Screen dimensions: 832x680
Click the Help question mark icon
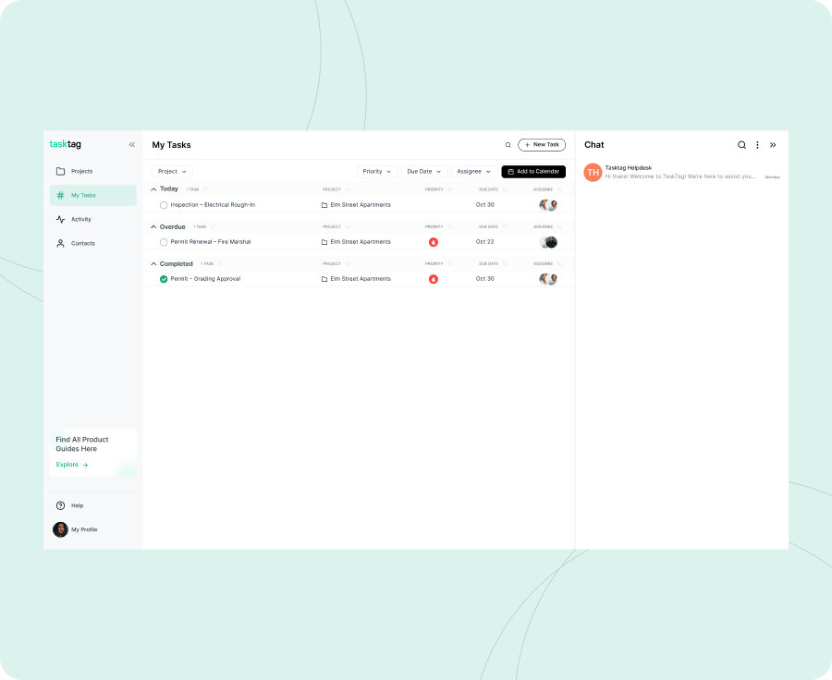point(61,505)
